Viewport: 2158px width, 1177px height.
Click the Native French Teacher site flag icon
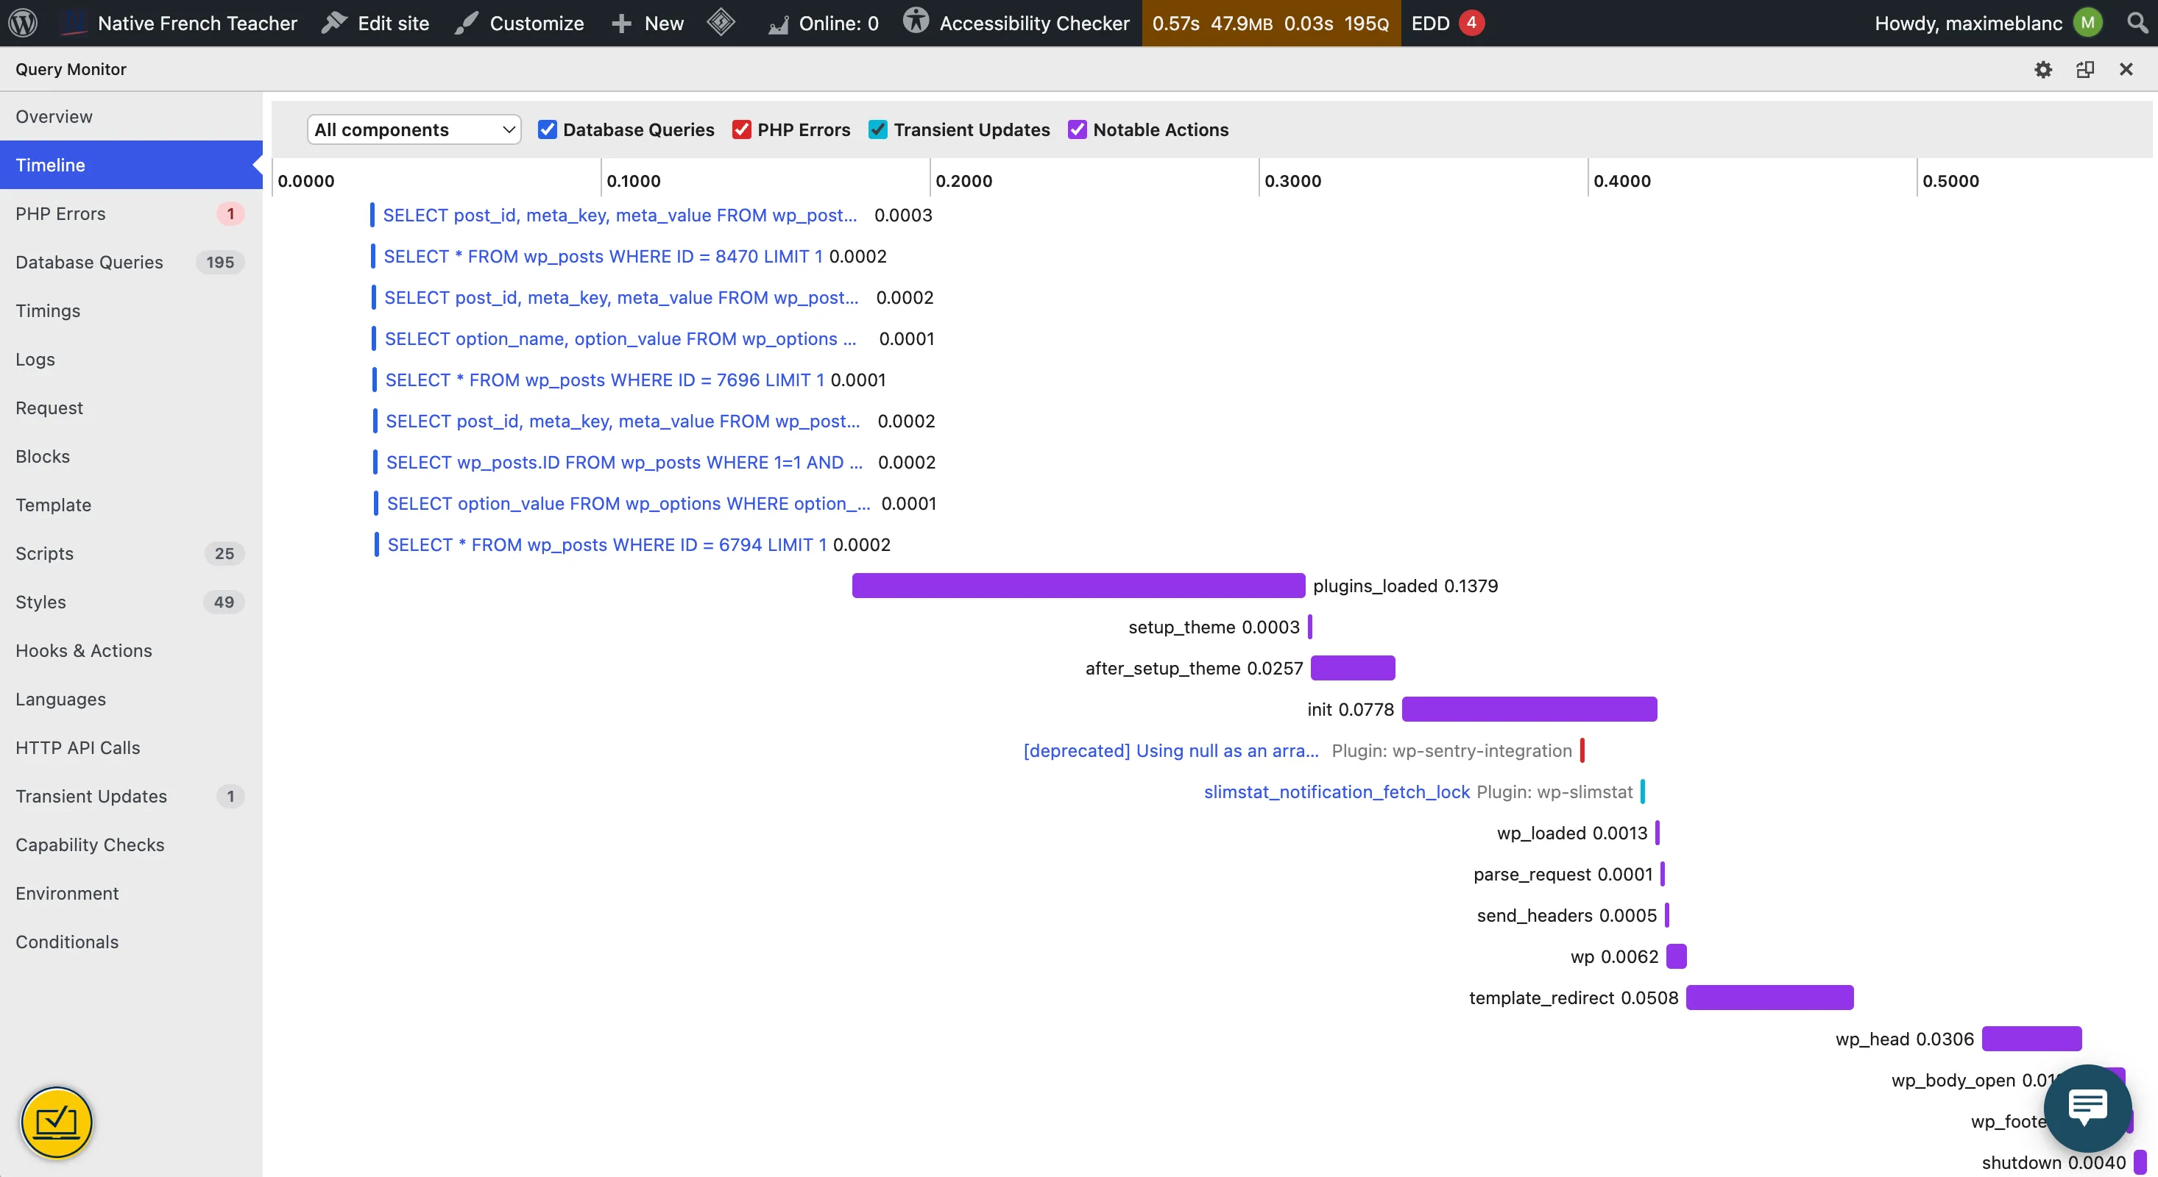tap(74, 23)
